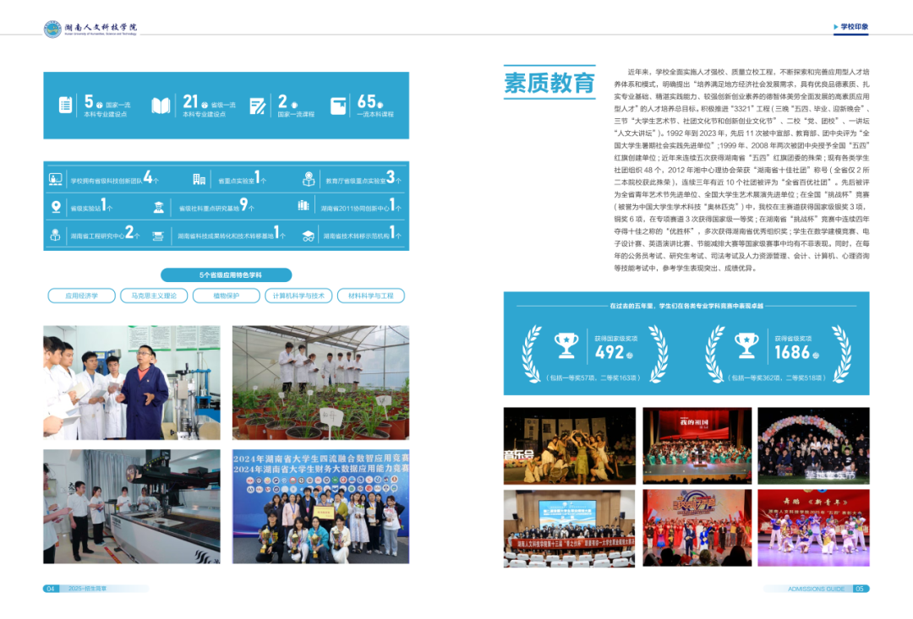Image resolution: width=913 pixels, height=619 pixels.
Task: Click the icon next to 65 一流本科课程
Action: tap(338, 106)
